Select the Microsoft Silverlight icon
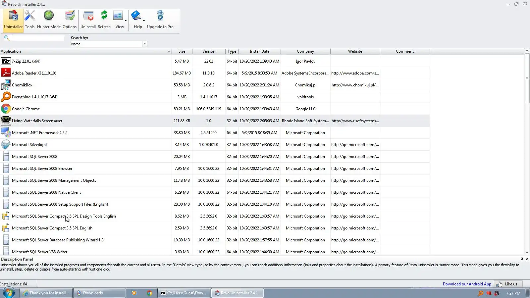 coord(6,145)
